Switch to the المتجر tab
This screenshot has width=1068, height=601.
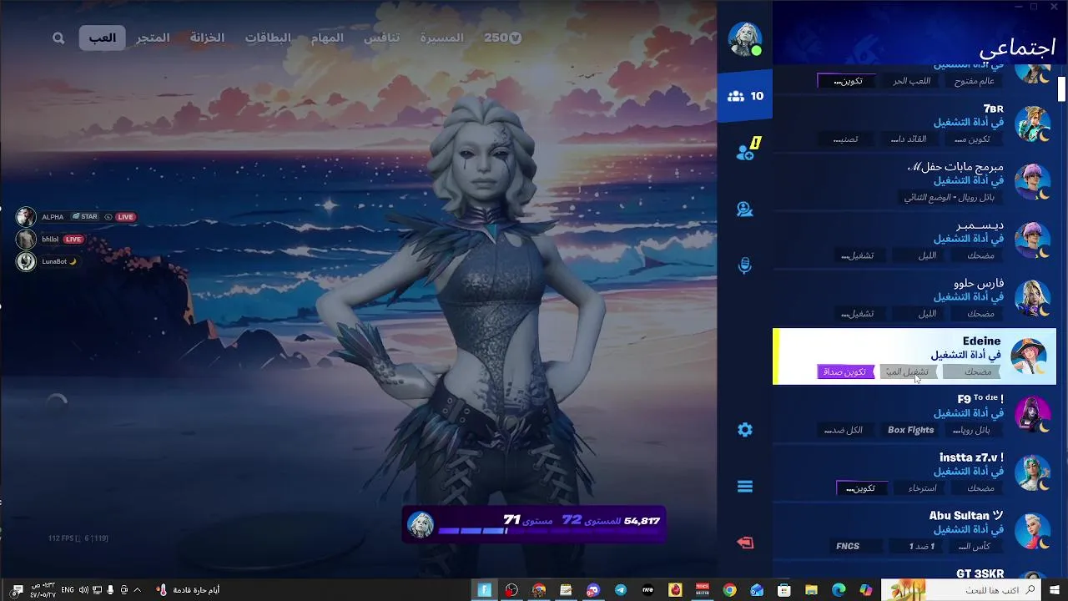(153, 38)
